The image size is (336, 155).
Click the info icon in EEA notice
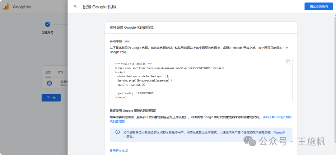pyautogui.click(x=118, y=132)
